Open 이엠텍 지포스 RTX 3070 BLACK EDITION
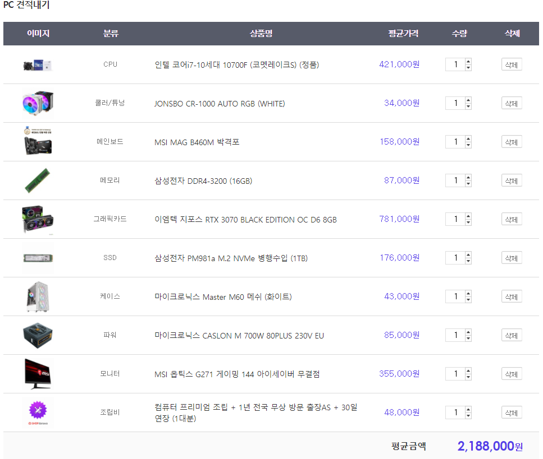Screen dimensions: 543x459 click(245, 220)
